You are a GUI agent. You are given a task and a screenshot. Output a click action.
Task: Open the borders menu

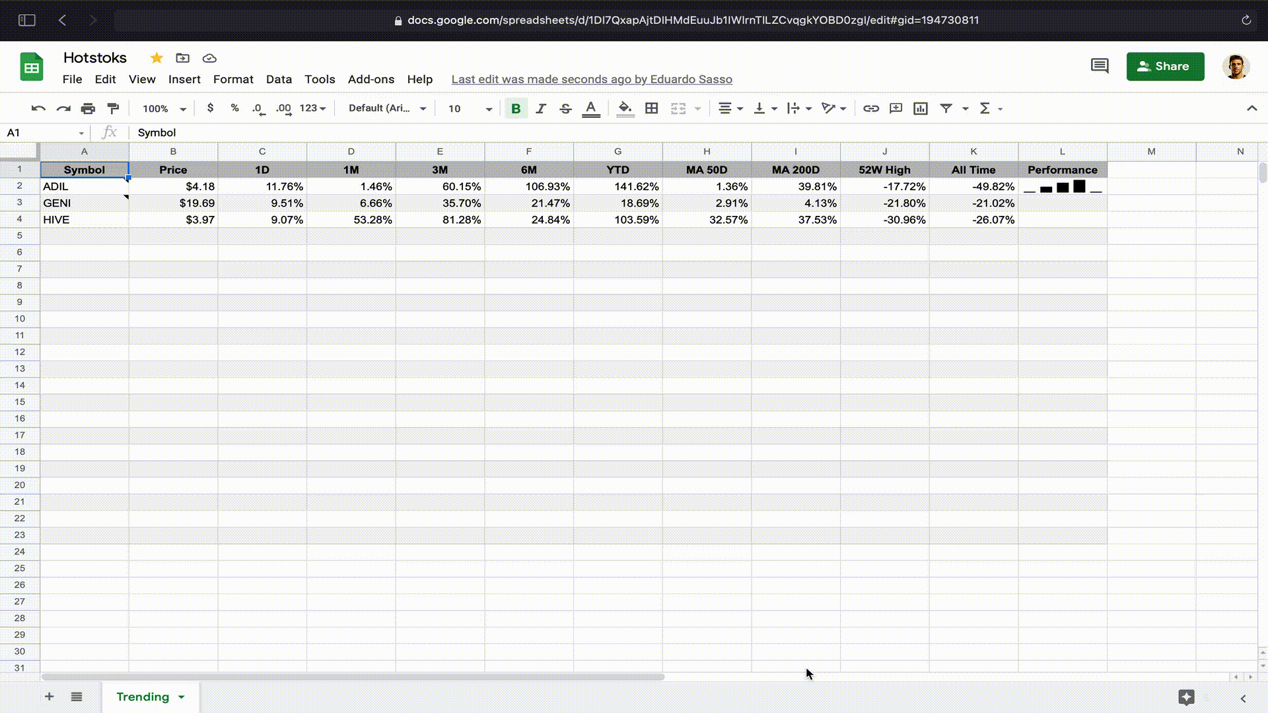pyautogui.click(x=651, y=108)
